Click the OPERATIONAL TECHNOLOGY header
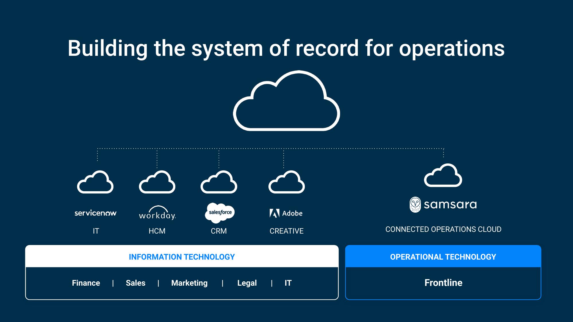This screenshot has width=573, height=322. [443, 257]
